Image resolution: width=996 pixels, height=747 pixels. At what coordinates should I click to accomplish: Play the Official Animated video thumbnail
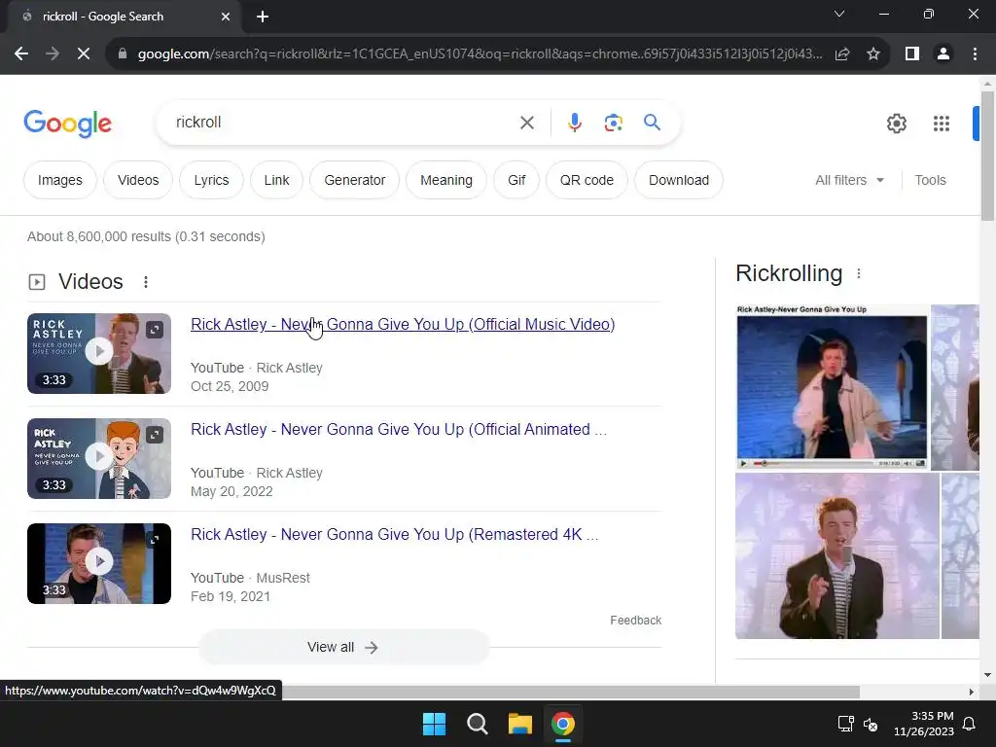[99, 458]
